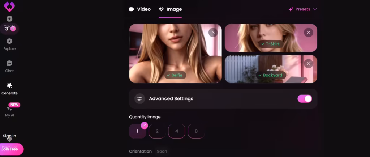The image size is (370, 157).
Task: Open My AI sparkle icon
Action: (x=9, y=109)
